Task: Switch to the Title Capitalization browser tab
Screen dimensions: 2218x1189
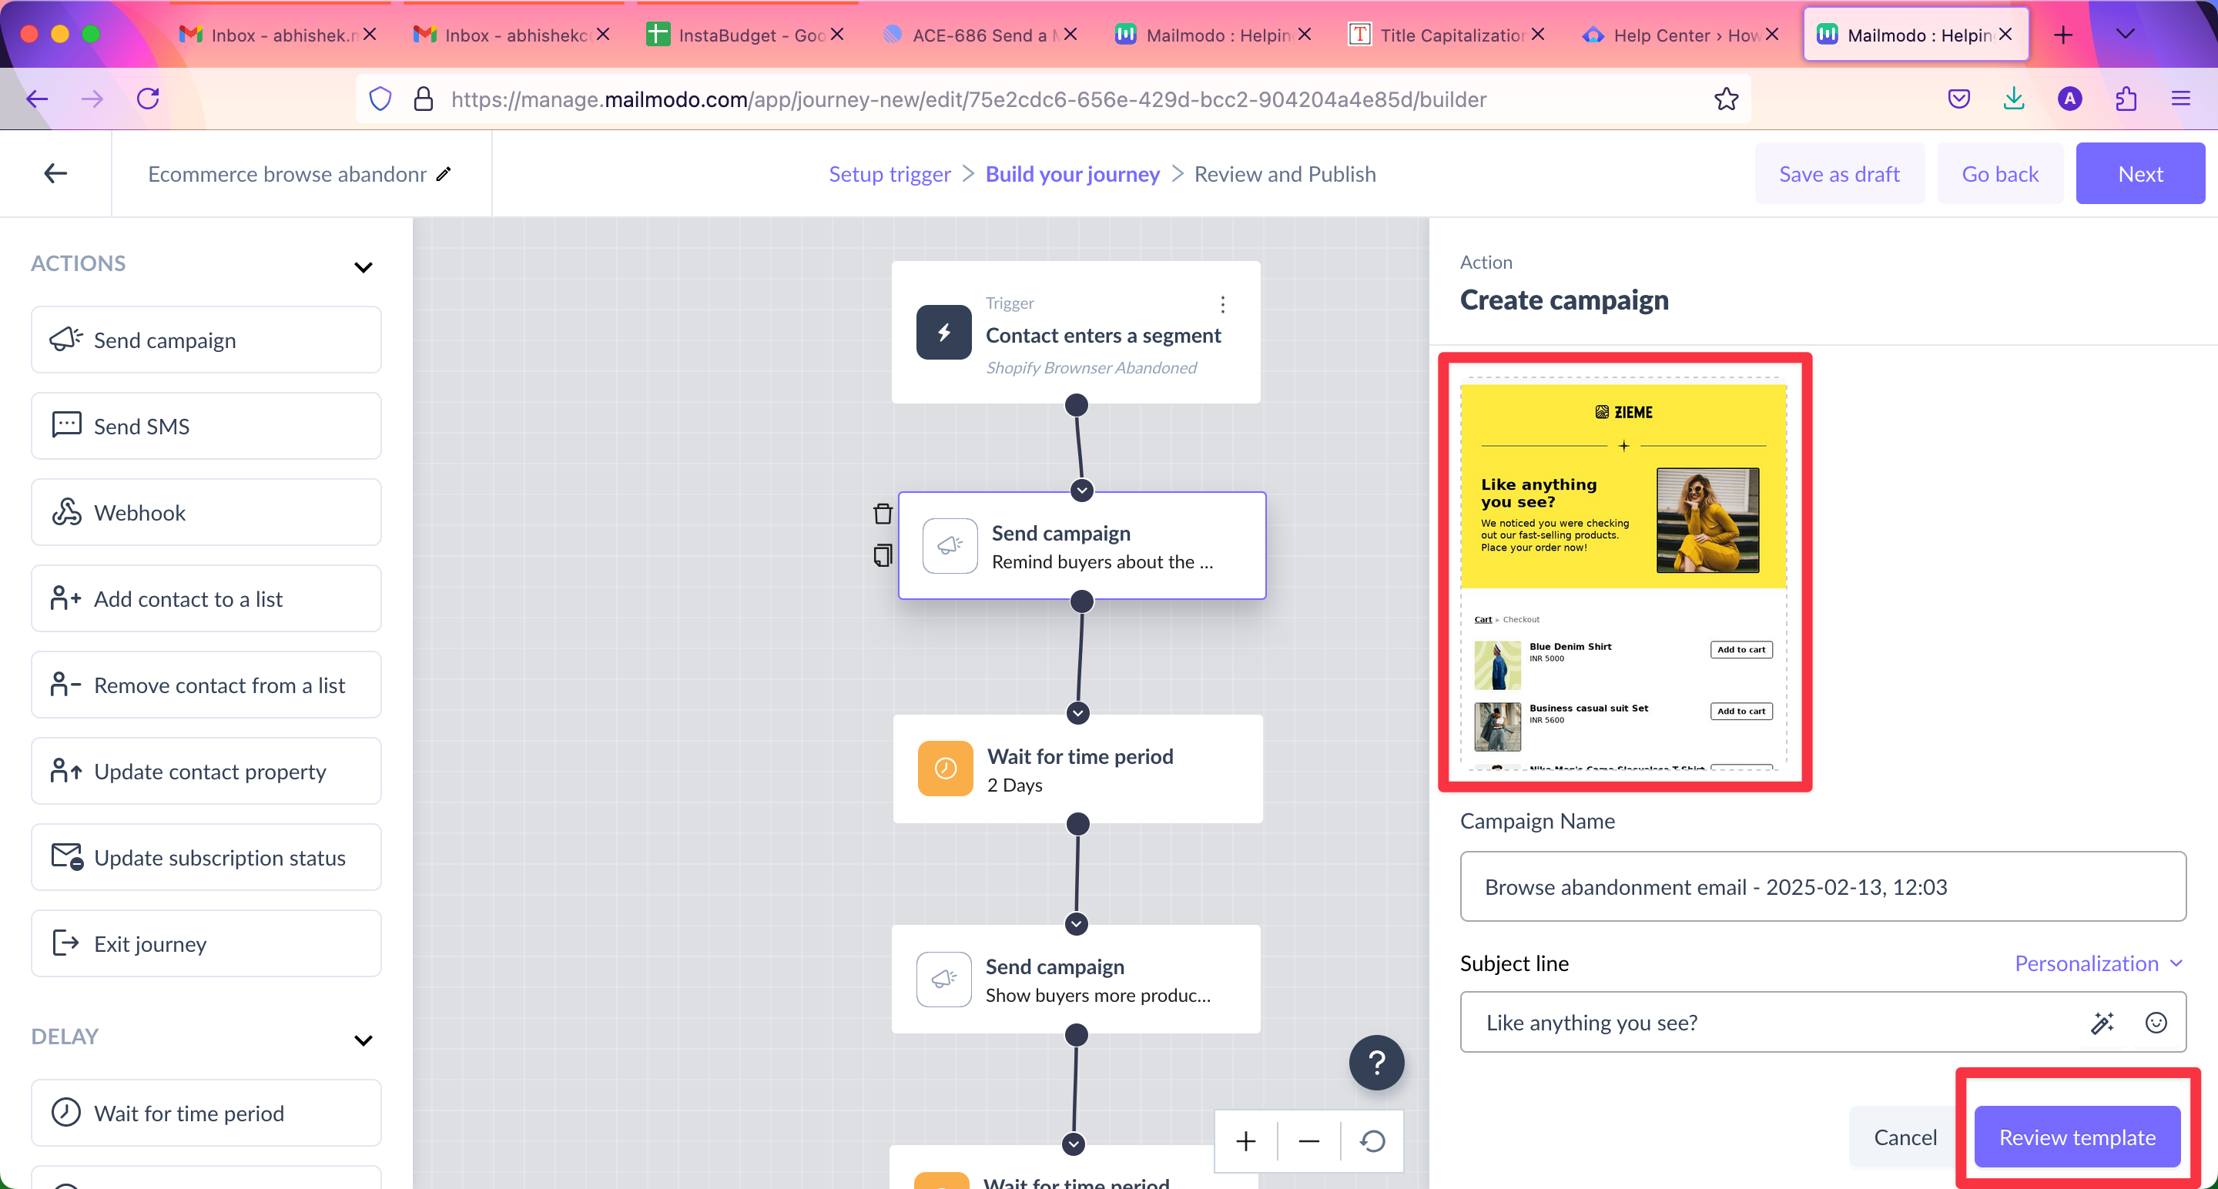Action: (1446, 35)
